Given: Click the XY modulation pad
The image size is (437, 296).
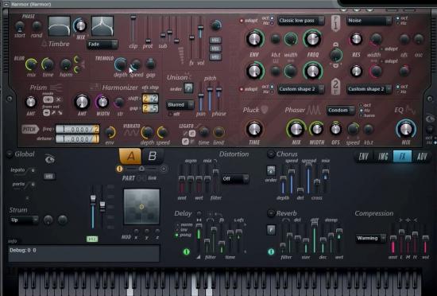Looking at the screenshot, I should click(x=141, y=206).
